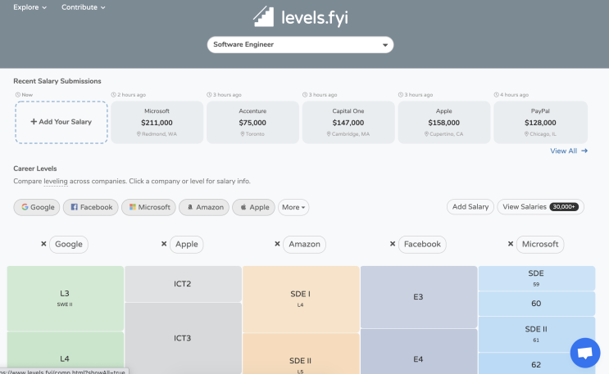Expand the Software Engineer role dropdown
The image size is (609, 374).
300,45
